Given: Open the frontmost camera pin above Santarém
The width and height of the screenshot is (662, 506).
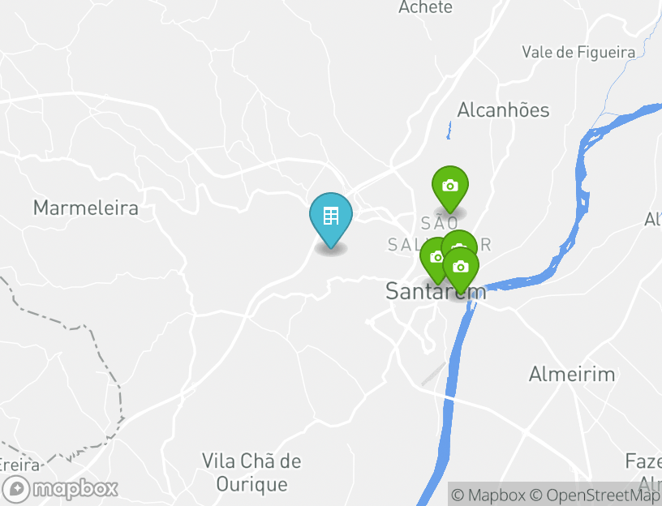Looking at the screenshot, I should point(461,268).
